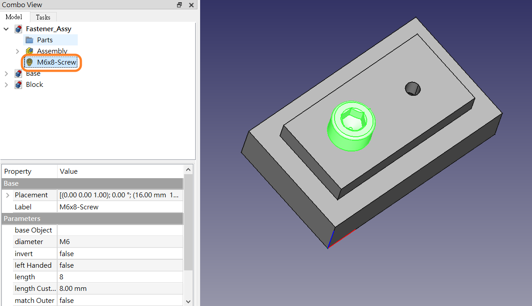The height and width of the screenshot is (306, 532).
Task: Click the Property column header
Action: (x=29, y=171)
